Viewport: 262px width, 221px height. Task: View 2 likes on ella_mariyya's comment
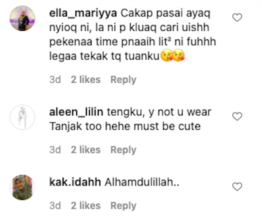click(86, 80)
